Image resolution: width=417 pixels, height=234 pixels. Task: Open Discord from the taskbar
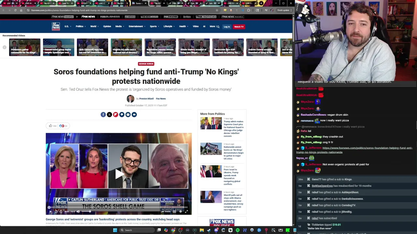[x=216, y=230]
